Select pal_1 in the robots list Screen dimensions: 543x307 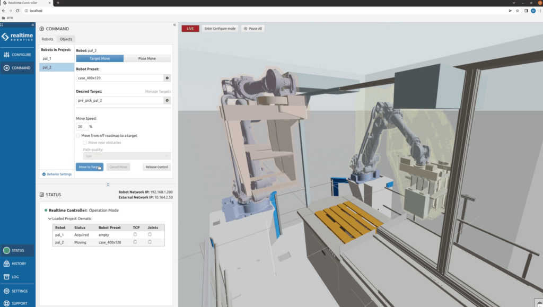pyautogui.click(x=47, y=58)
